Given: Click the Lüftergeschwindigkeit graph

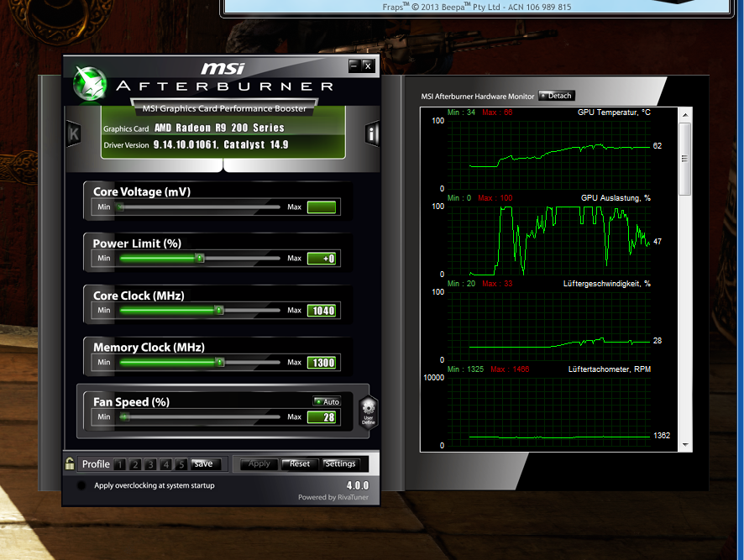Looking at the screenshot, I should click(x=548, y=326).
